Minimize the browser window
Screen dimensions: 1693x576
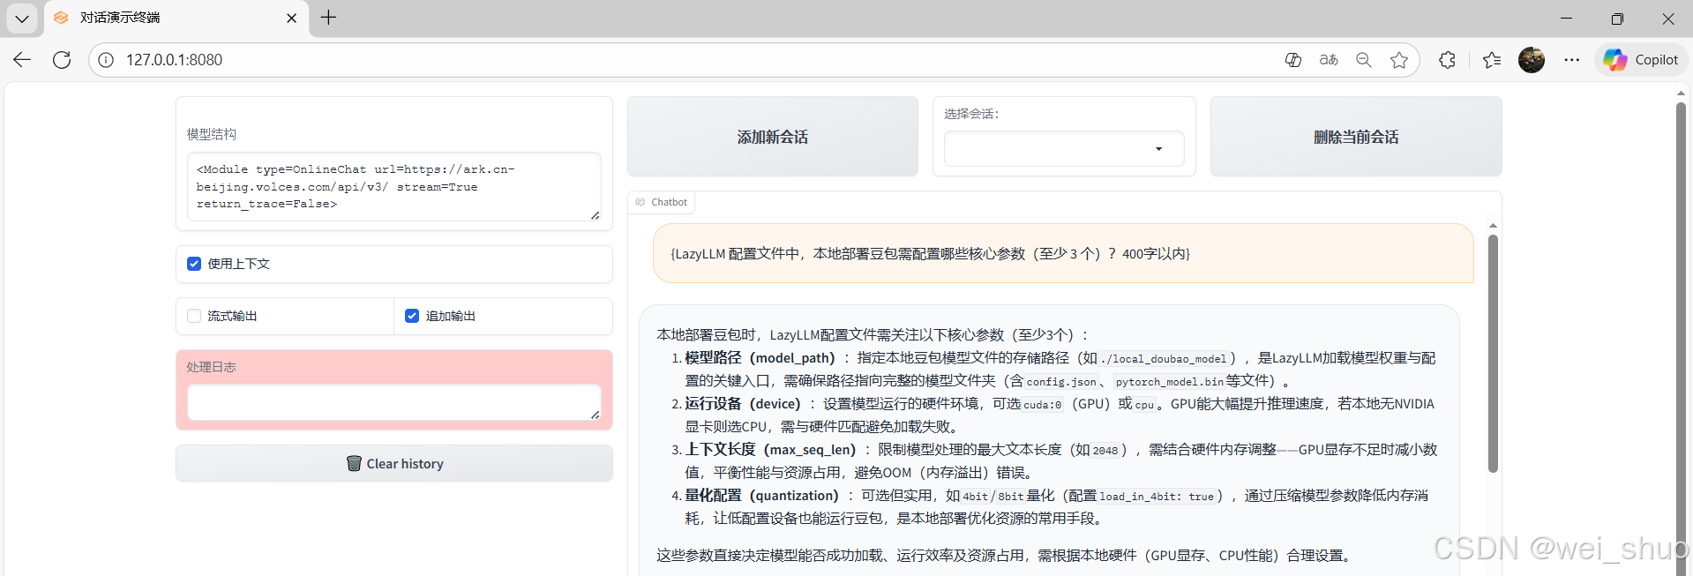point(1566,18)
